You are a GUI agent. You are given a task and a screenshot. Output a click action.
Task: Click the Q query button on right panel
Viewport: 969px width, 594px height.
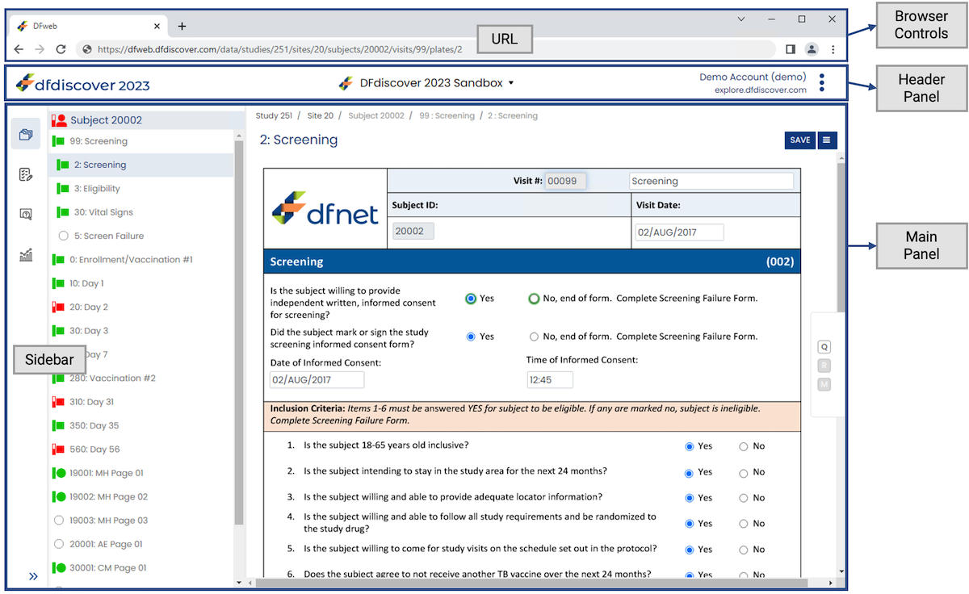(824, 347)
